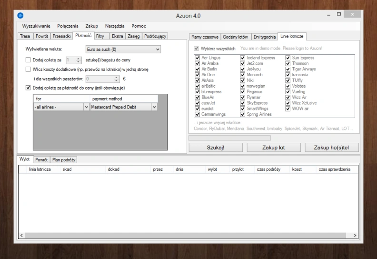Uncheck the Iceland Express airline checkbox
377x259 pixels.
tap(243, 58)
